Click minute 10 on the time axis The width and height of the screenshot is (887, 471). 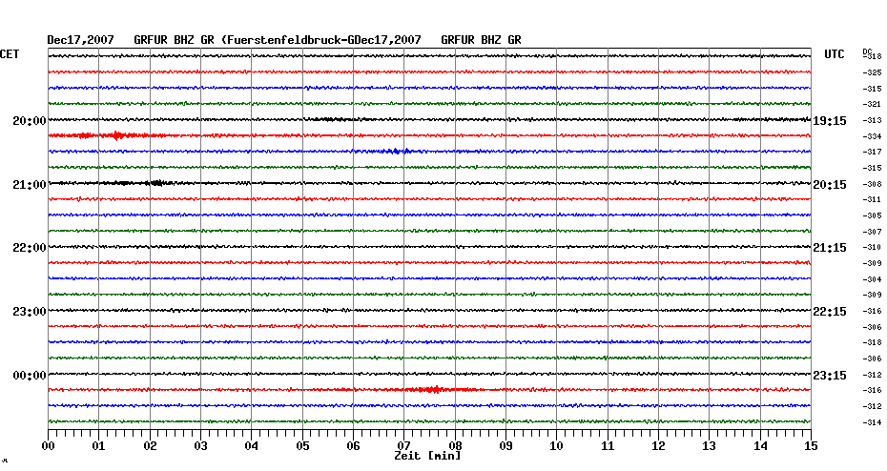point(557,445)
